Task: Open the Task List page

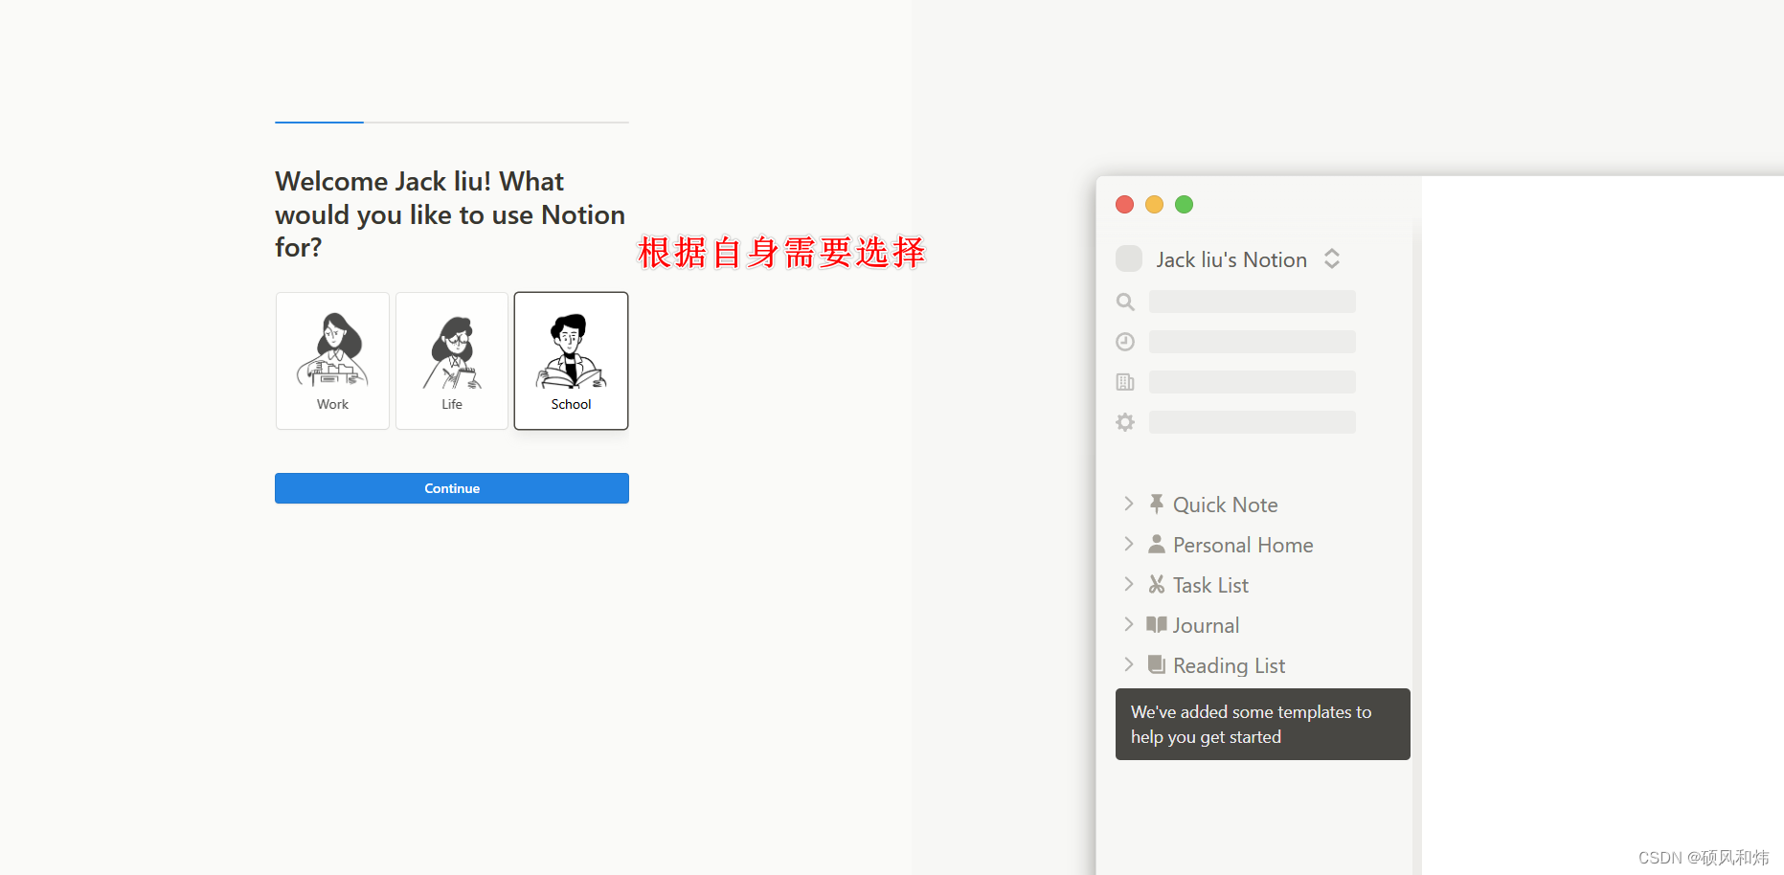Action: (1210, 585)
